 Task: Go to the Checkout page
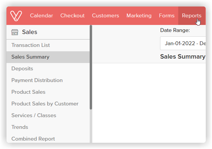click(x=72, y=16)
